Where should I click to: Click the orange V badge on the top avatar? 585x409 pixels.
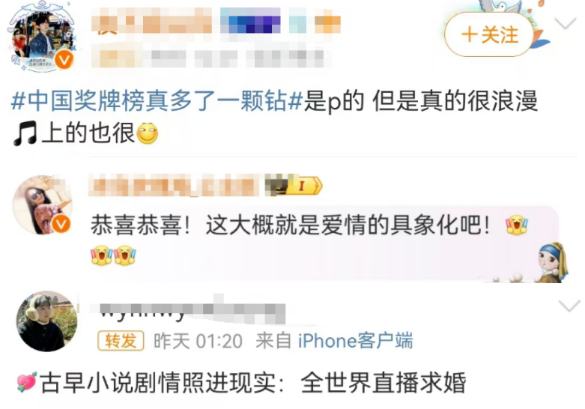coord(64,59)
